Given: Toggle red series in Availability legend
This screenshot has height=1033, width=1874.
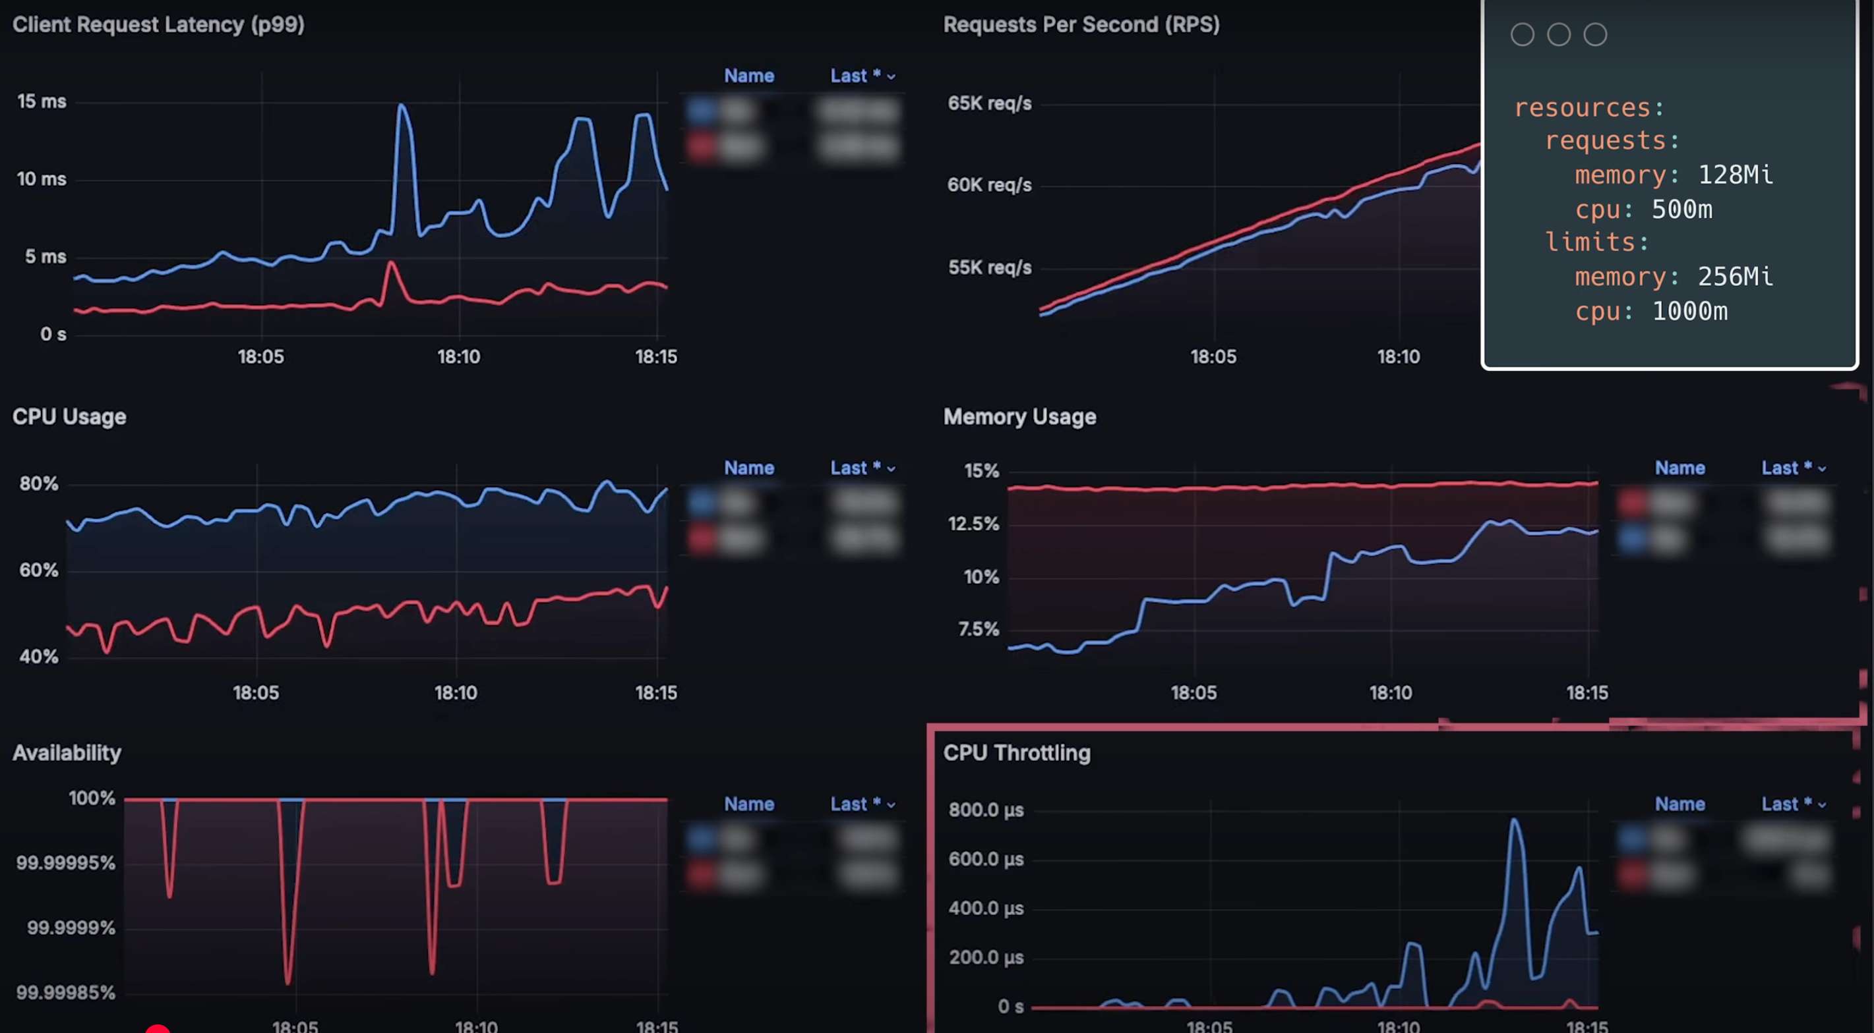Looking at the screenshot, I should pyautogui.click(x=741, y=874).
